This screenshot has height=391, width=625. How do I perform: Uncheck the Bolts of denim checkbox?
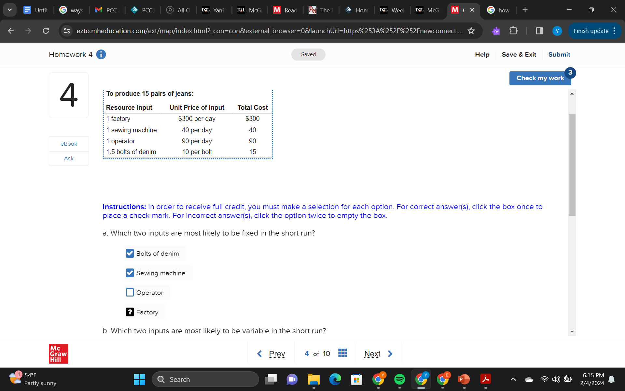point(130,253)
